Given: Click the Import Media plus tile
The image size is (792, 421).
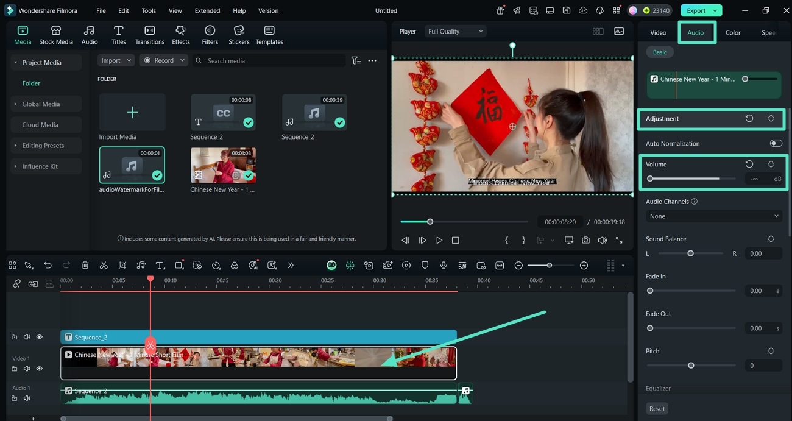Looking at the screenshot, I should pos(132,112).
